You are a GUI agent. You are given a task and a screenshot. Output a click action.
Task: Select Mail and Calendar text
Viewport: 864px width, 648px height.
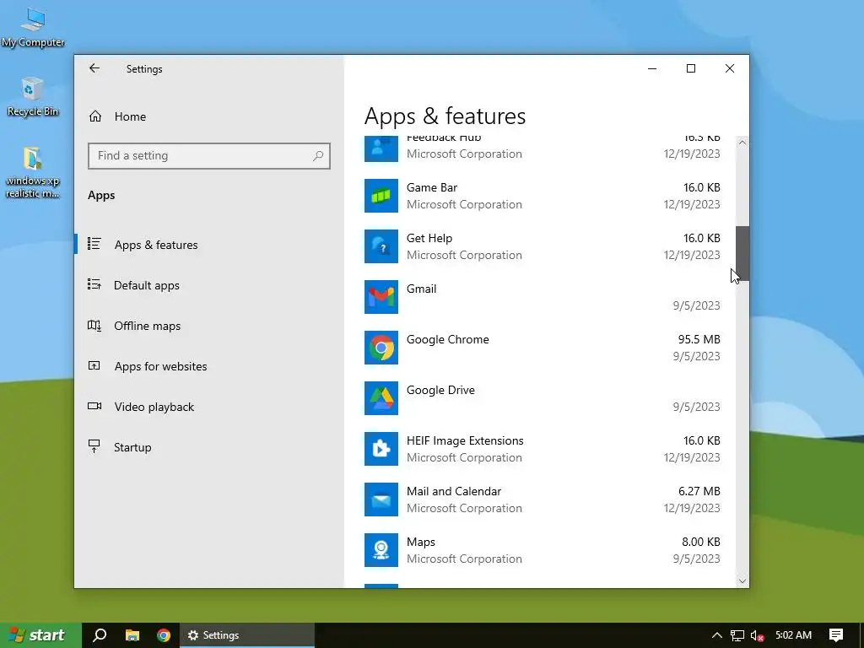click(454, 492)
